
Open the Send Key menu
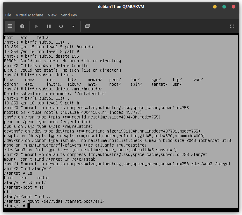click(x=69, y=15)
